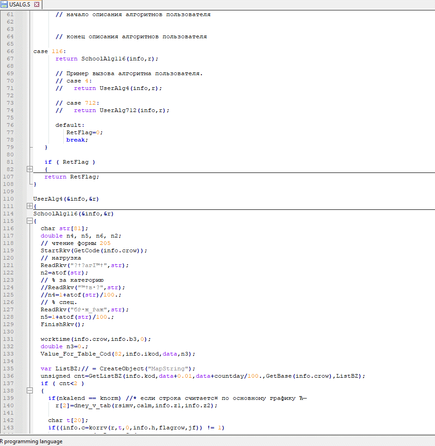Click 'R programming language' in the status bar

pyautogui.click(x=31, y=441)
